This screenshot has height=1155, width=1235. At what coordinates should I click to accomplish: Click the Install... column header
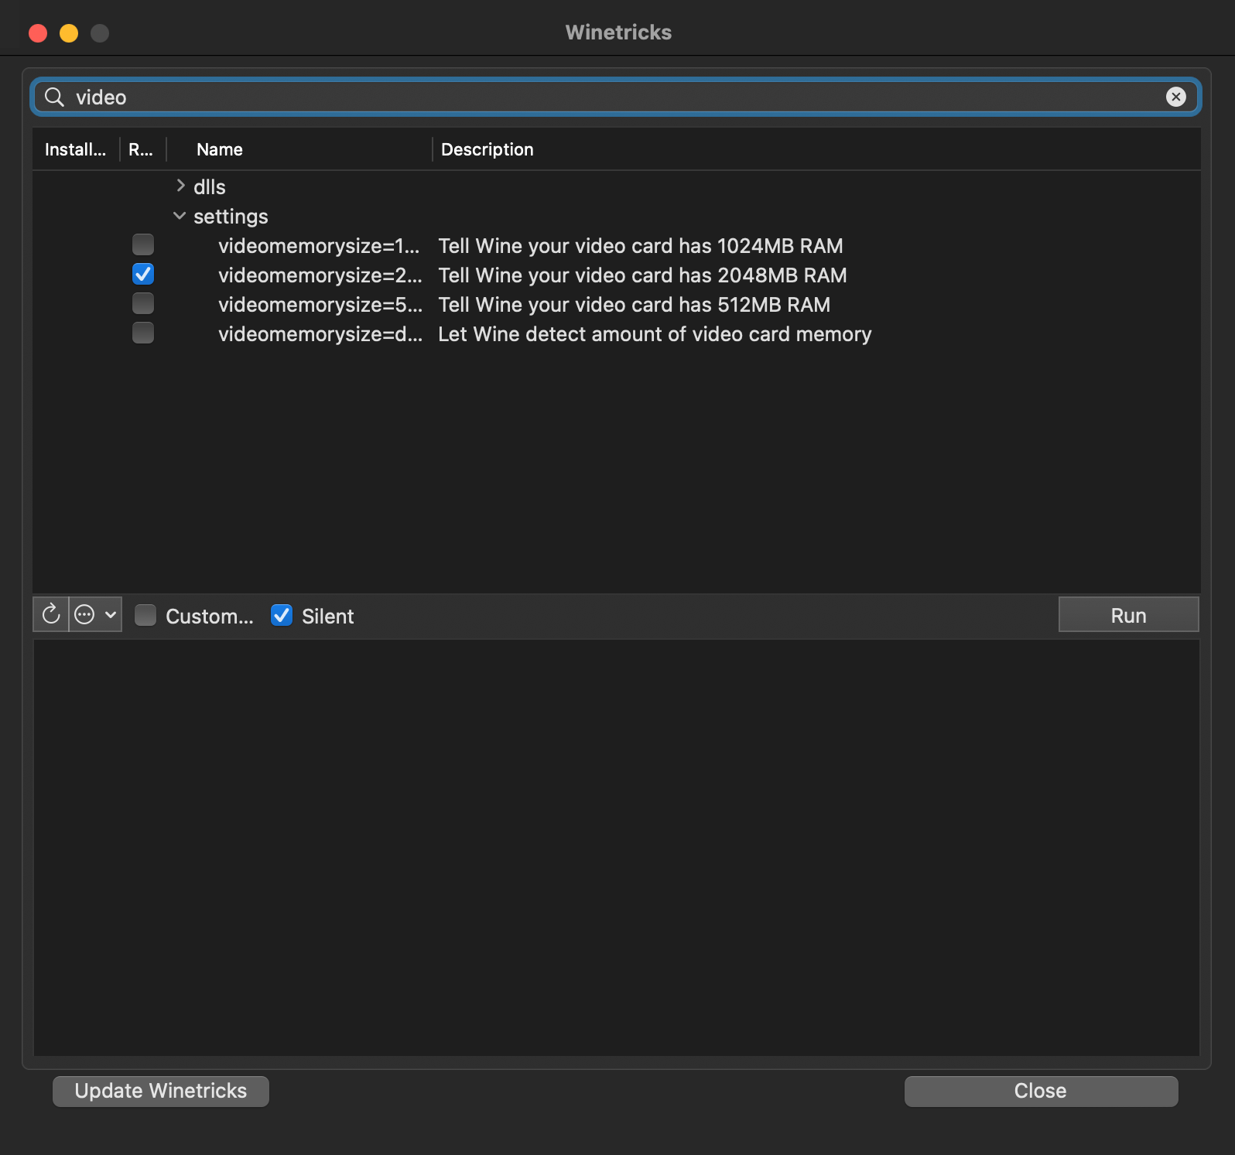click(75, 149)
